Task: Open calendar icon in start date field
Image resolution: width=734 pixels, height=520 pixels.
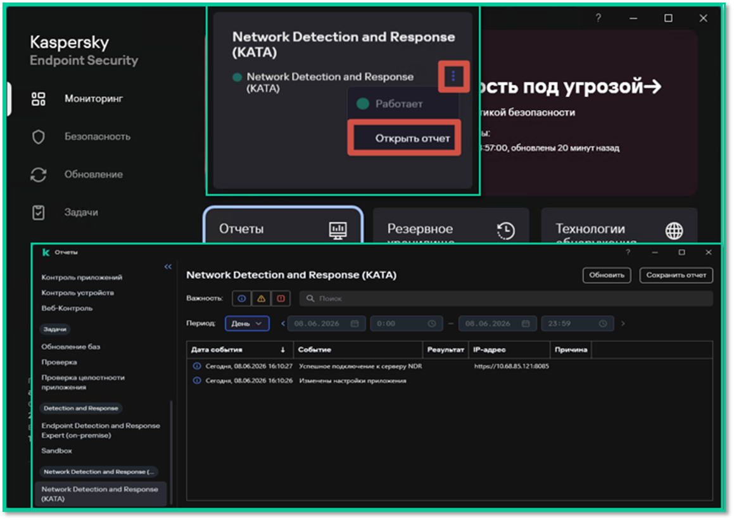Action: (355, 324)
